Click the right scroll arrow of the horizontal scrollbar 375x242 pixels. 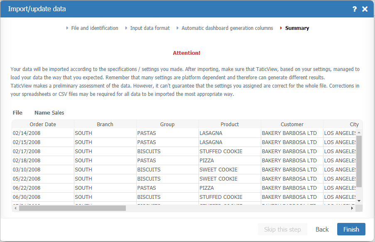point(352,208)
